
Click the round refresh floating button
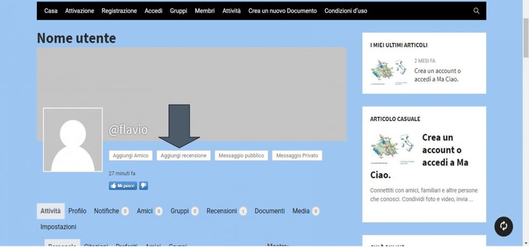pyautogui.click(x=504, y=227)
